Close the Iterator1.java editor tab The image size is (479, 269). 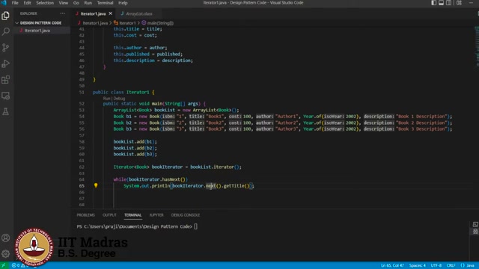[x=110, y=13]
